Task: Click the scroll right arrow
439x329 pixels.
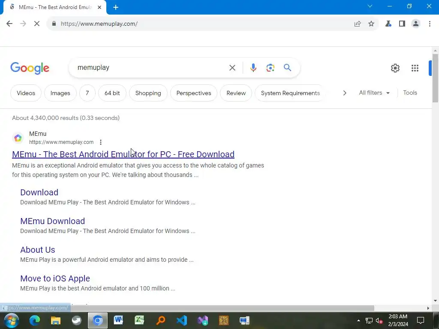Action: (428, 308)
